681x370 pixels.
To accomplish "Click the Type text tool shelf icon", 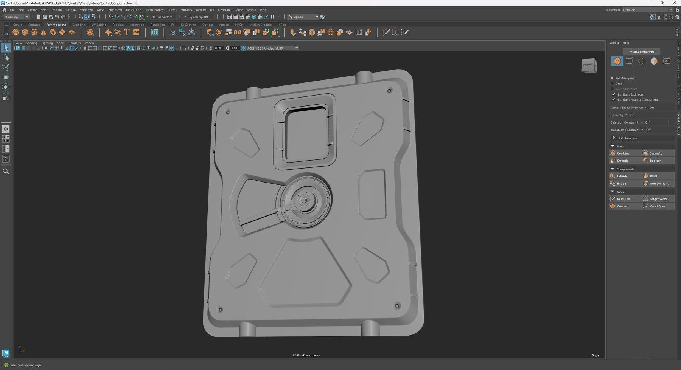I will (127, 33).
